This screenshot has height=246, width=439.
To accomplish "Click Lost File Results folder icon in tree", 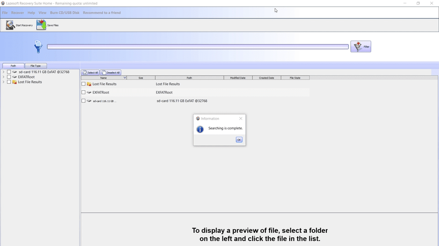I will (x=15, y=82).
